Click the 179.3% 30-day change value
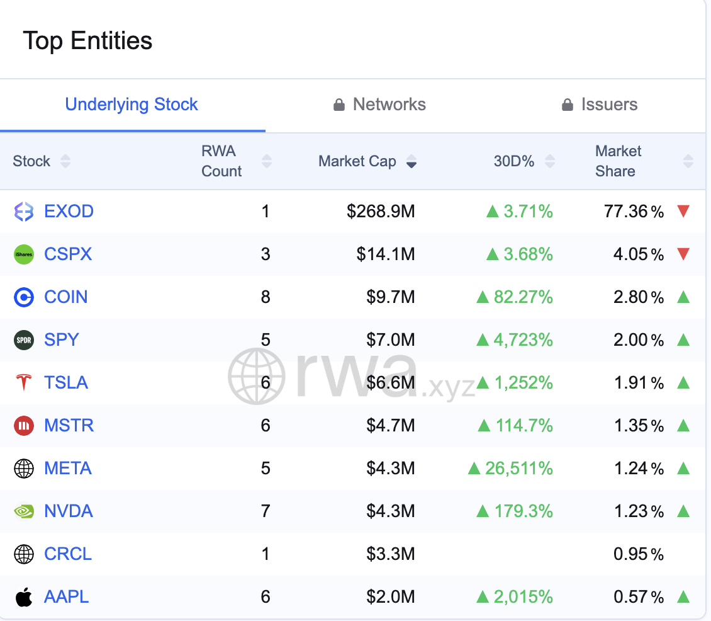The image size is (711, 621). point(523,511)
